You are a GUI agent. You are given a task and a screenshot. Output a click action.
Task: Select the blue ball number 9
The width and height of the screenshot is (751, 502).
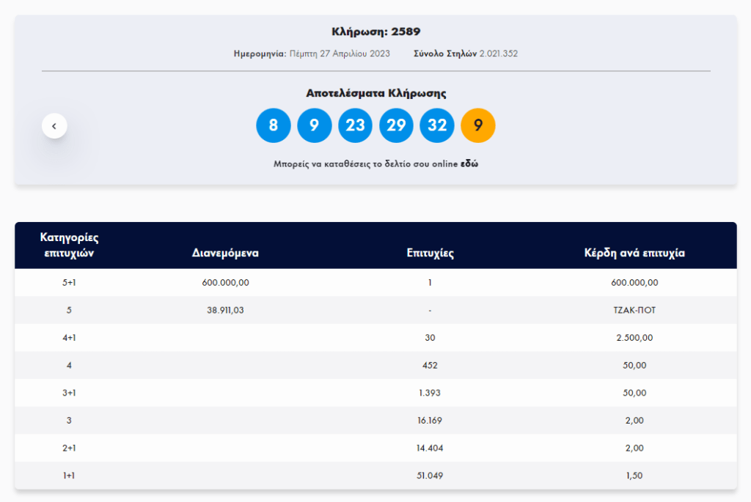pos(315,125)
